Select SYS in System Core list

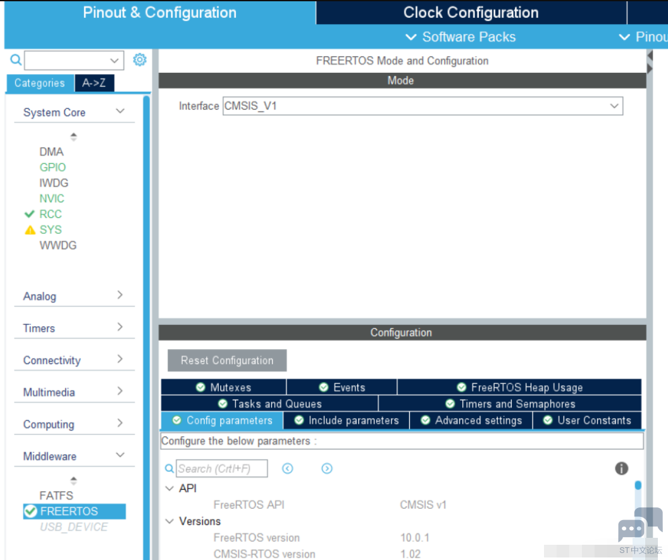coord(50,230)
